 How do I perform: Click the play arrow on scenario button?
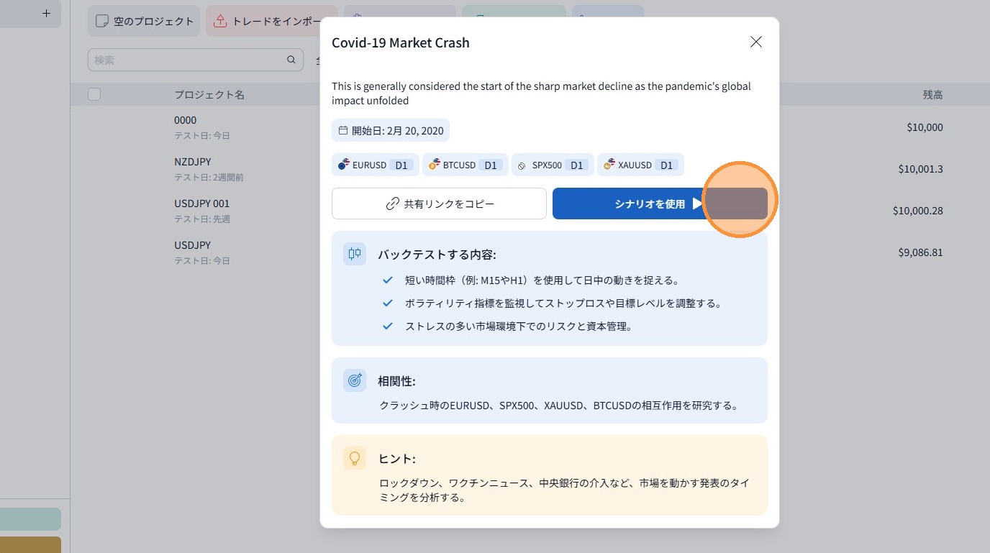(696, 204)
